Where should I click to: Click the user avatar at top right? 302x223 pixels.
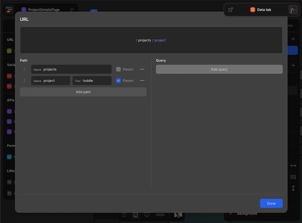click(293, 10)
